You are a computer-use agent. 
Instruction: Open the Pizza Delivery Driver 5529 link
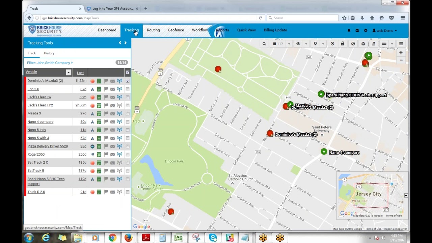pyautogui.click(x=48, y=146)
